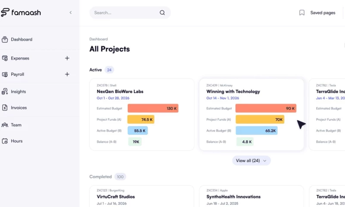Expand Expenses with the plus icon
The height and width of the screenshot is (207, 345).
pyautogui.click(x=67, y=58)
